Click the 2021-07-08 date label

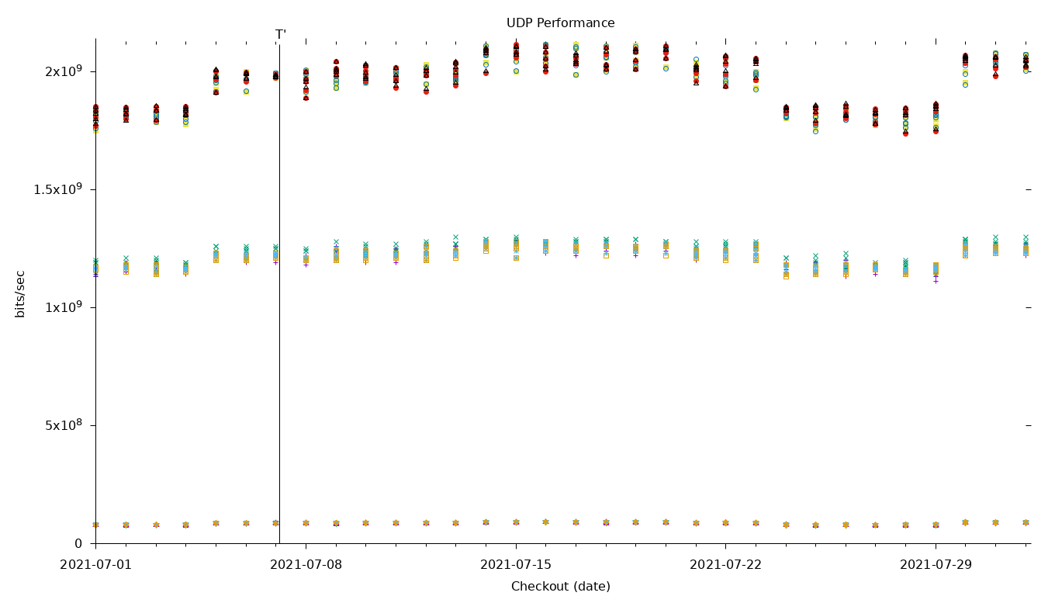click(306, 565)
